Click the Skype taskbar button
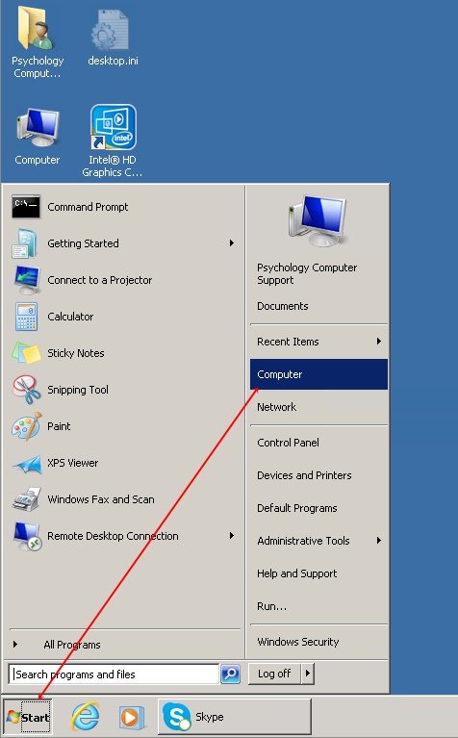The image size is (458, 738). [x=235, y=716]
